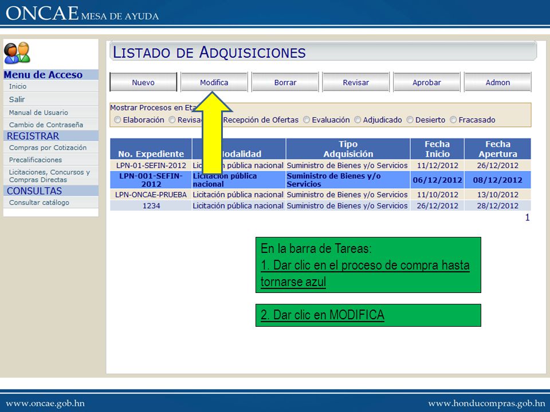Viewport: 550px width, 412px height.
Task: Click Salir in the access menu
Action: 17,99
